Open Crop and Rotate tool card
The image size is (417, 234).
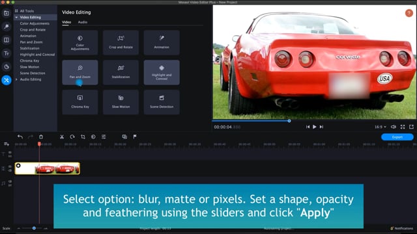pyautogui.click(x=121, y=43)
